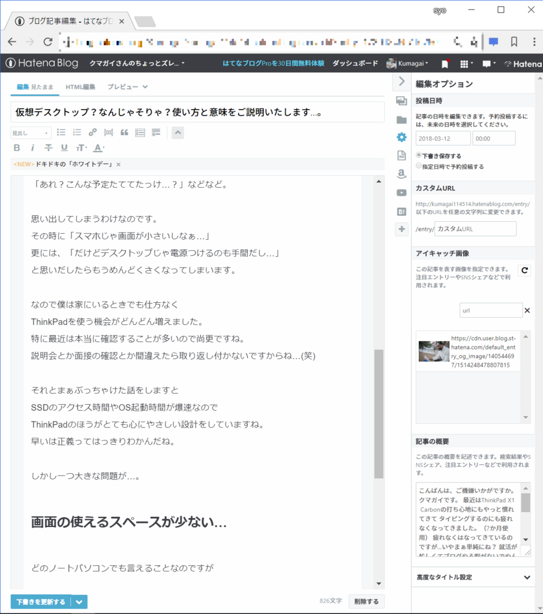Open the blog name dropdown クマガイさんのちょっとズレ…
Viewport: 543px width, 614px height.
tap(137, 63)
